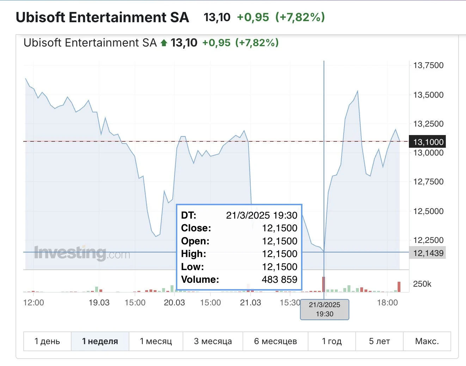Click the Volume value 483 859 in tooltip
466x366 pixels.
(x=280, y=280)
